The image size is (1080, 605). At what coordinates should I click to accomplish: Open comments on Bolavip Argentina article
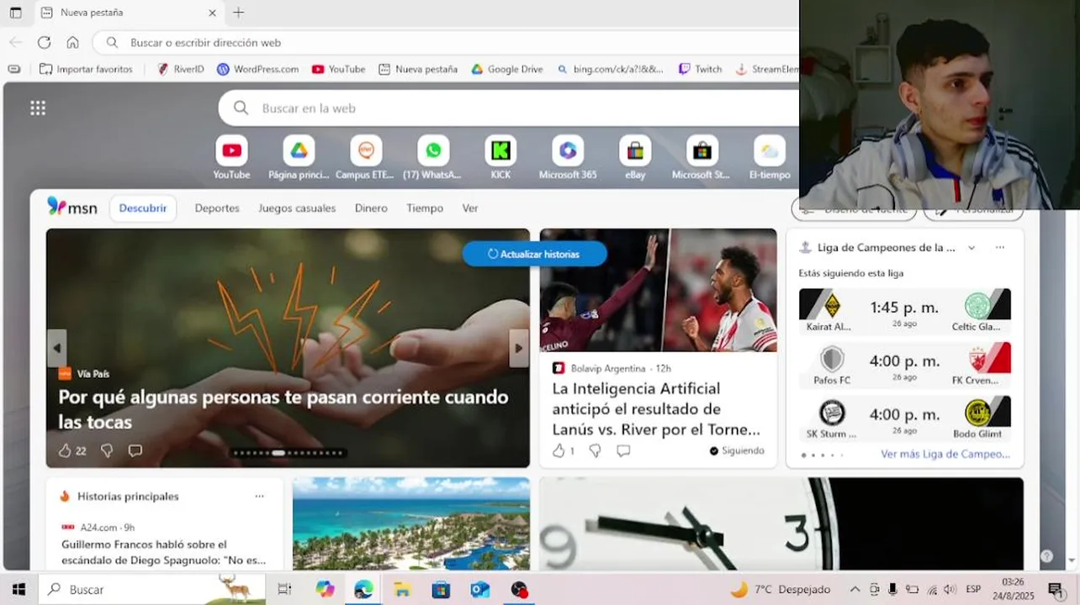(x=623, y=451)
